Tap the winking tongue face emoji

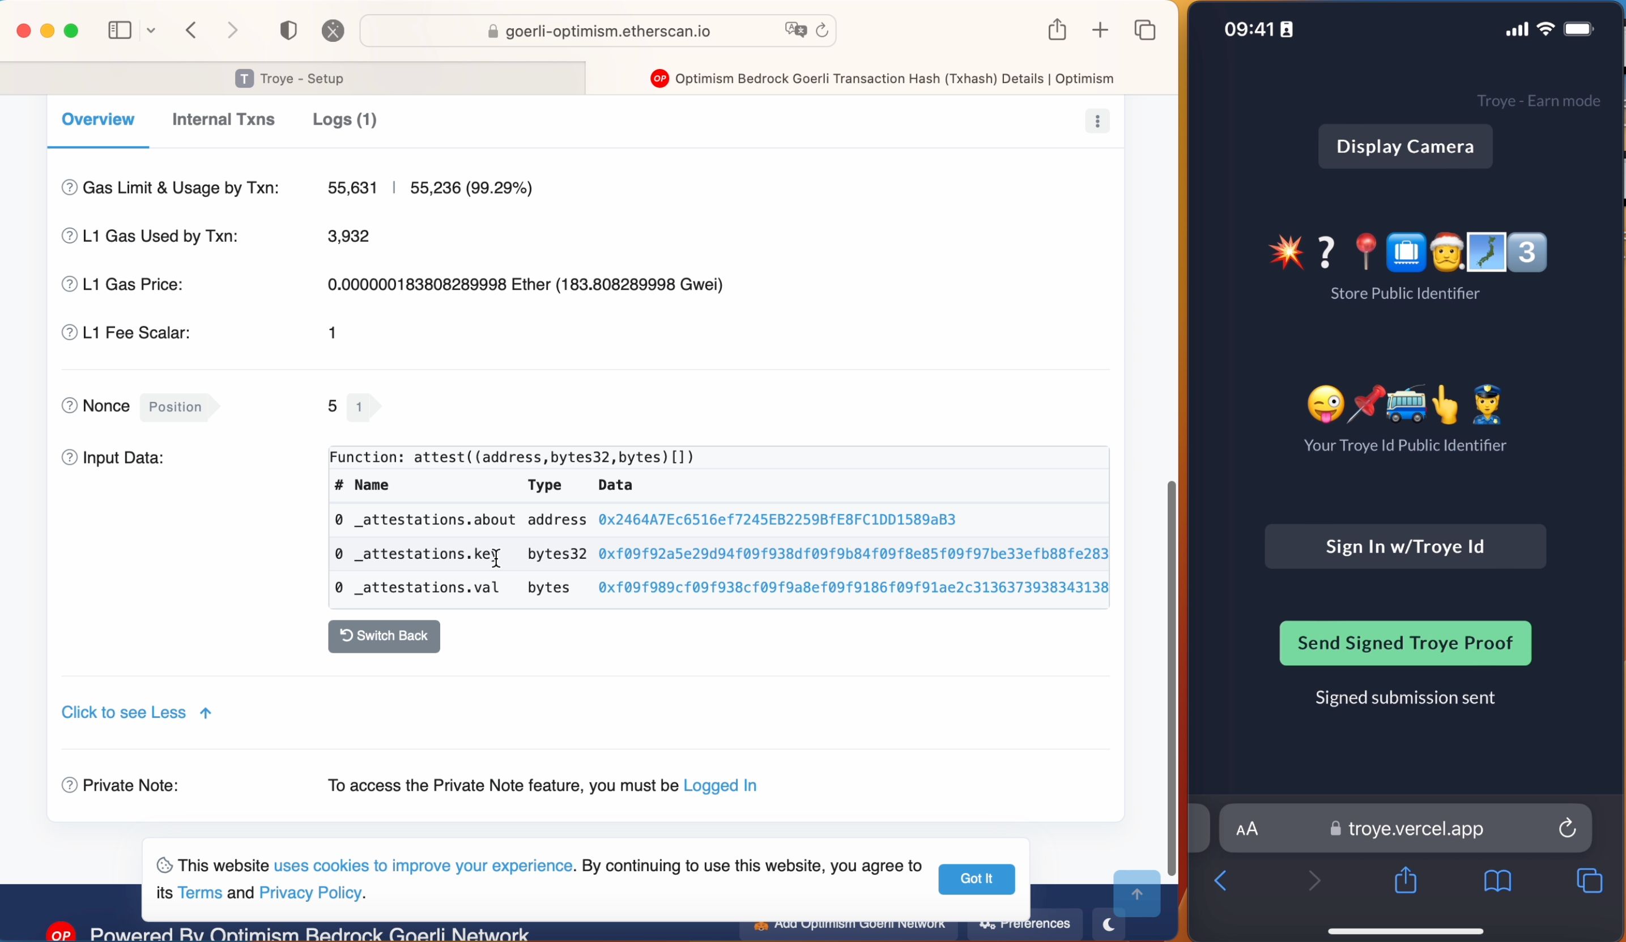1325,405
